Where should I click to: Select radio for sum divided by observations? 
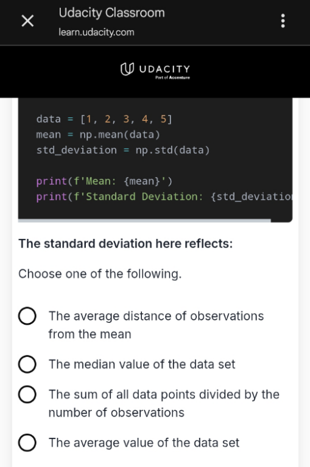point(27,394)
